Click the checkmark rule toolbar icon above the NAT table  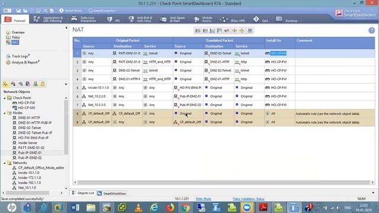[x=227, y=31]
